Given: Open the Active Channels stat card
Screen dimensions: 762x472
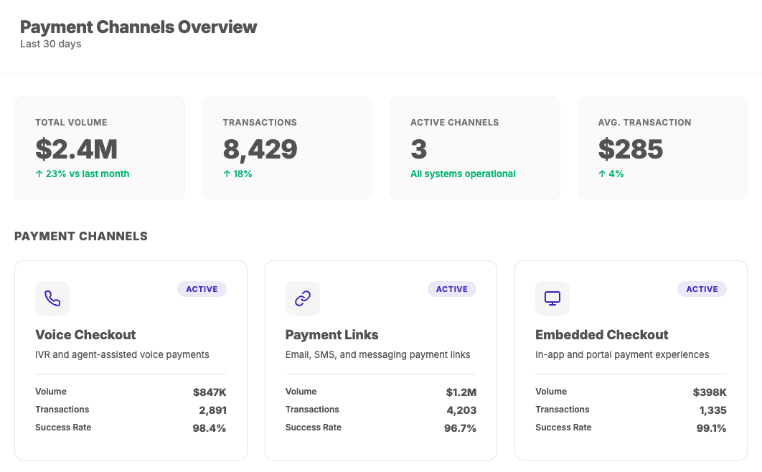Looking at the screenshot, I should click(474, 148).
